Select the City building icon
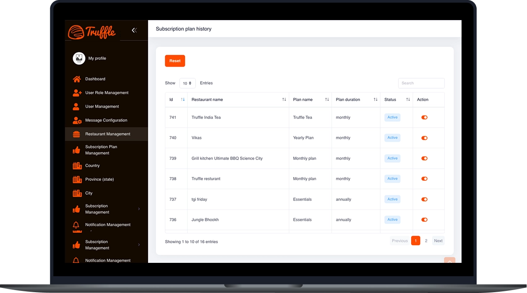Viewport: 527px width, 293px height. tap(77, 193)
